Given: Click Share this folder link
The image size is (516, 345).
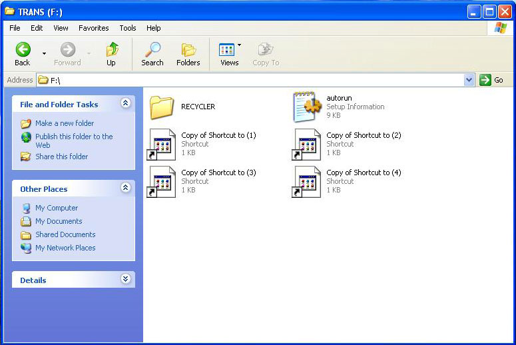Looking at the screenshot, I should pyautogui.click(x=62, y=157).
